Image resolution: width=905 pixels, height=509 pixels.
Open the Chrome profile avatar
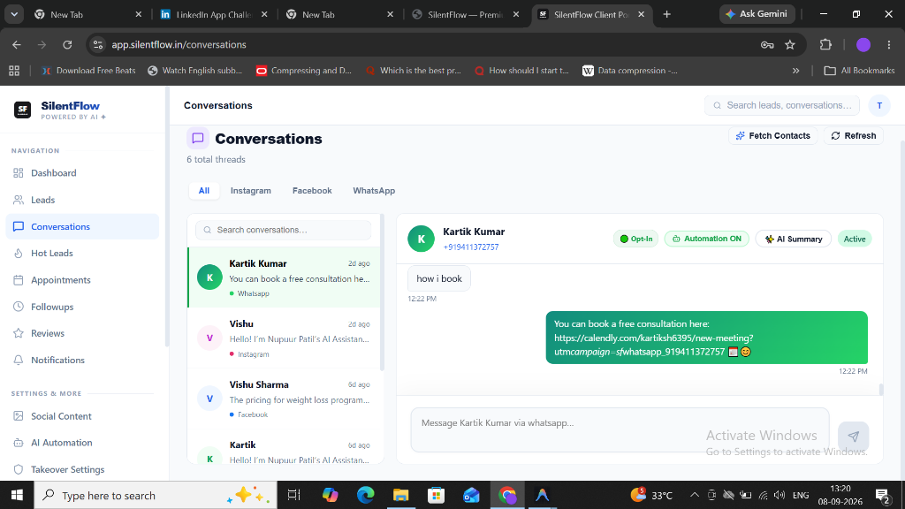pyautogui.click(x=863, y=44)
